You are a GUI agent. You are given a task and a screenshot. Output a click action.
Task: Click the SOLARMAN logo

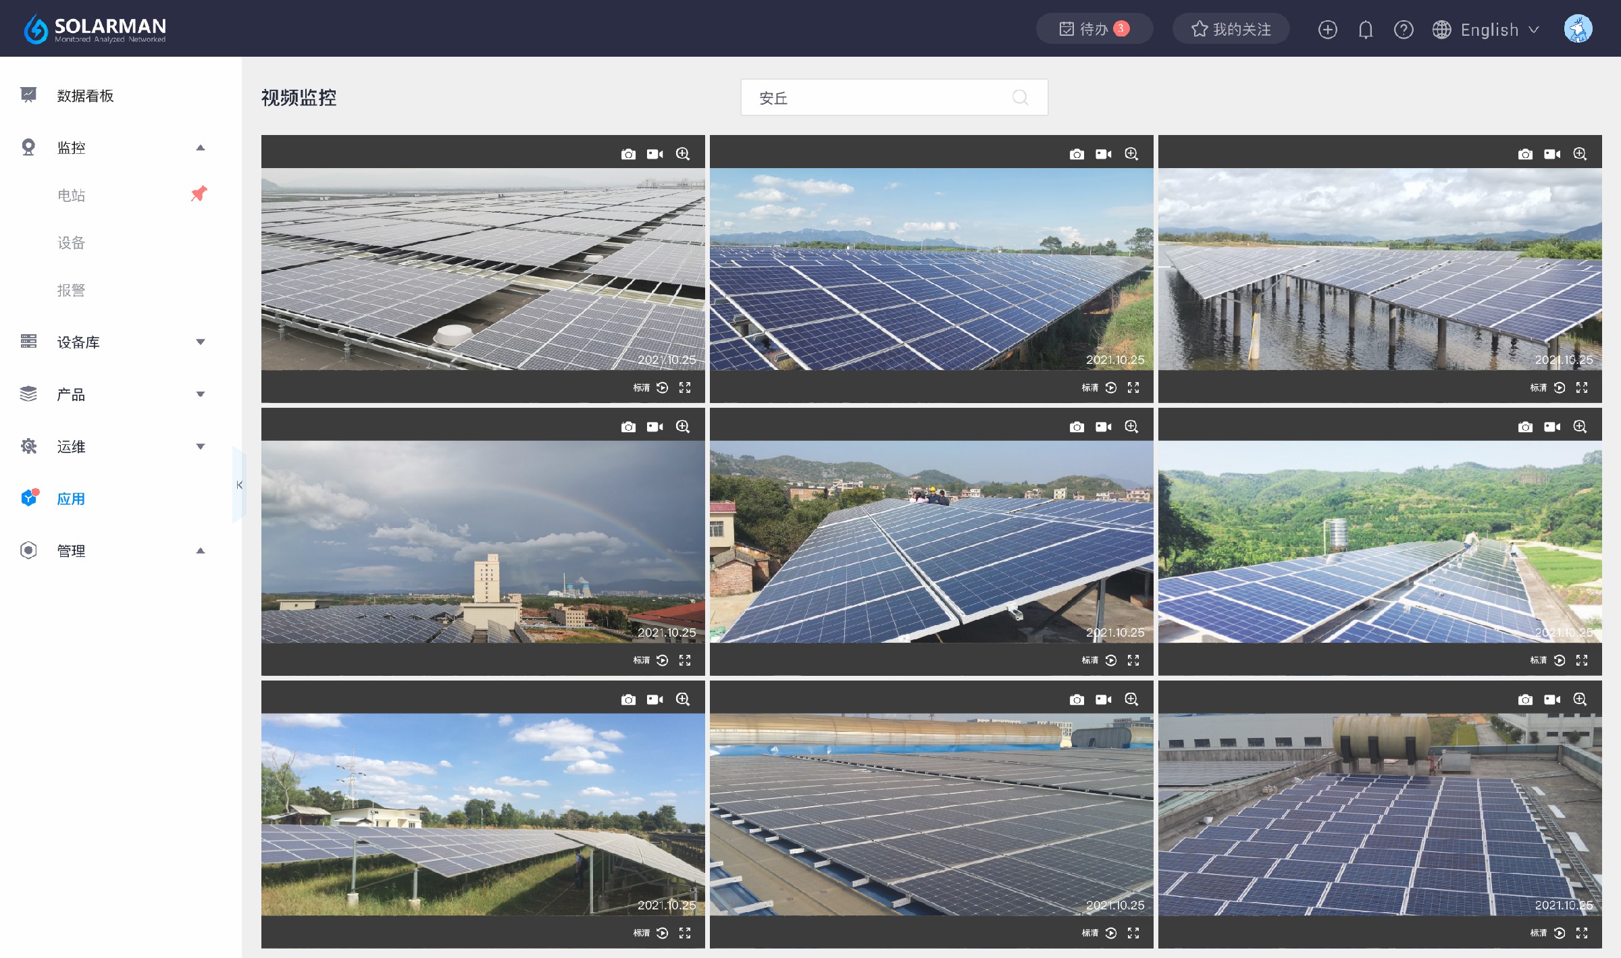point(95,29)
